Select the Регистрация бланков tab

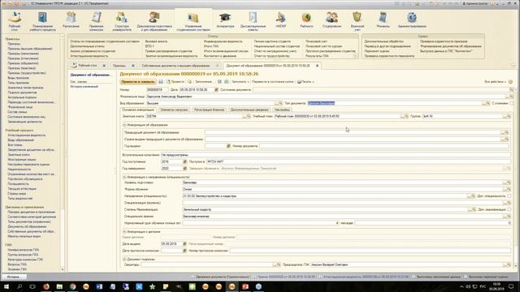pos(209,109)
